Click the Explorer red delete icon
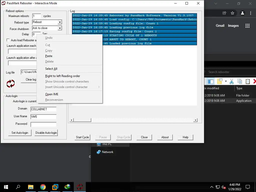256x192 pixels. pos(254,81)
